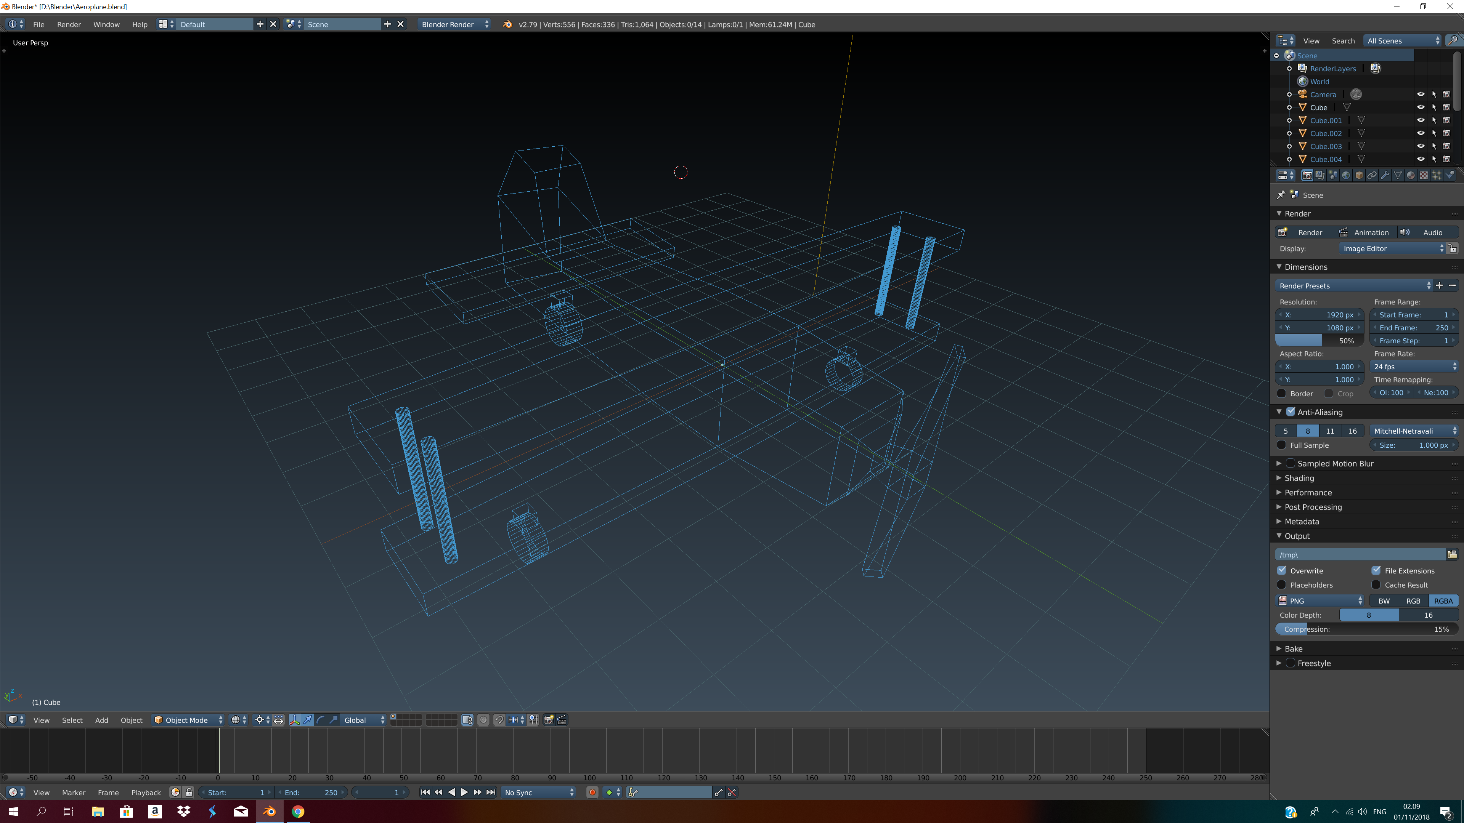Disable the Anti-Aliasing checkbox

[x=1291, y=412]
